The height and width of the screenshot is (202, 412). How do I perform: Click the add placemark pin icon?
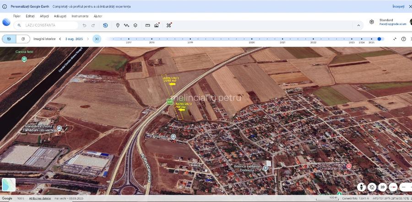(118, 26)
